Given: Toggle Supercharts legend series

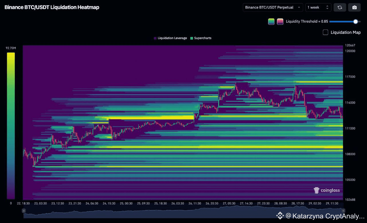Looking at the screenshot, I should point(201,38).
